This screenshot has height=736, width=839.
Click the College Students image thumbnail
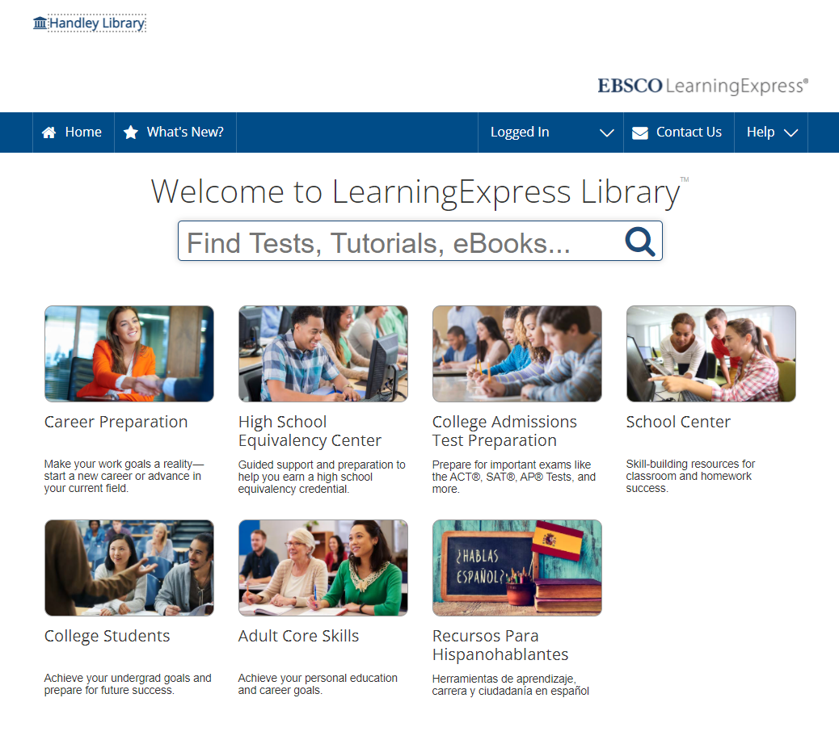(129, 567)
